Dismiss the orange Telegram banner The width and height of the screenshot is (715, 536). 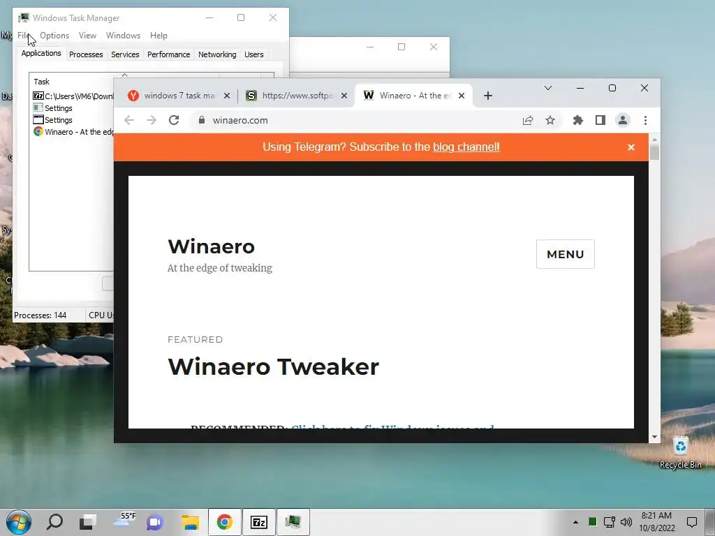click(631, 147)
